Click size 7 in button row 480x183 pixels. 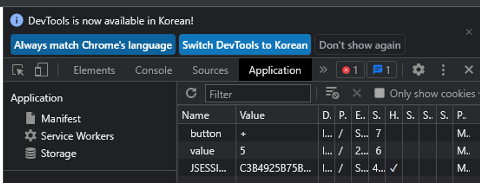(x=378, y=133)
